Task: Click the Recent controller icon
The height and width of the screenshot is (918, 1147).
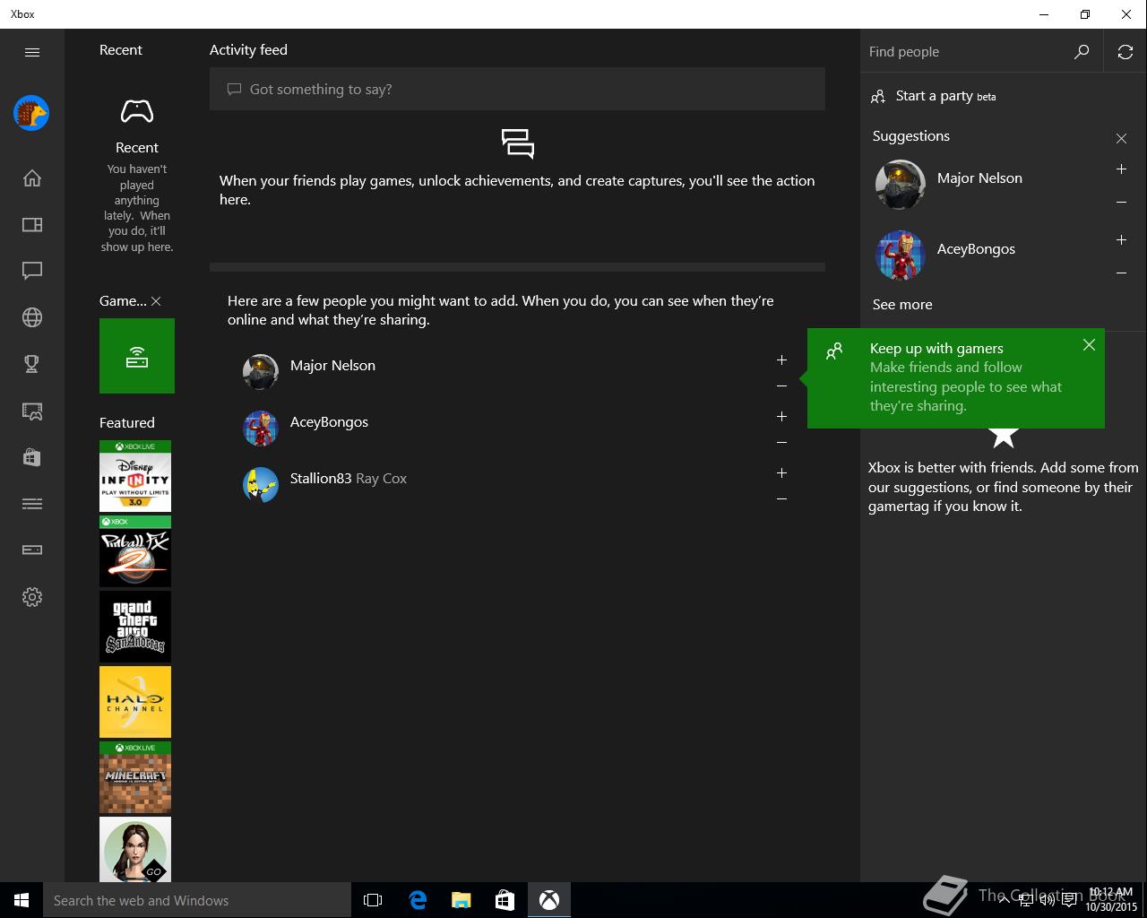Action: [137, 112]
